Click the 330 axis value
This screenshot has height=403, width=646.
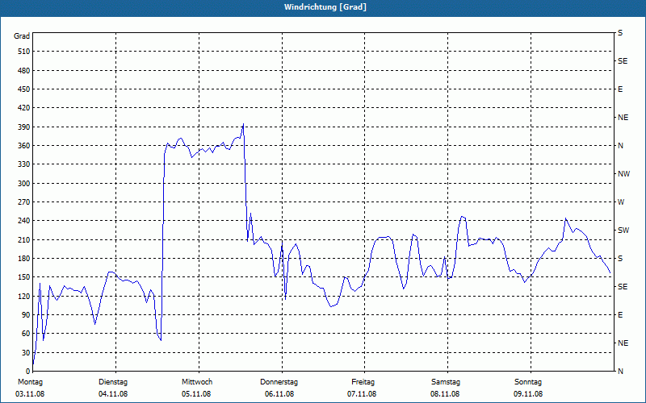pyautogui.click(x=23, y=164)
